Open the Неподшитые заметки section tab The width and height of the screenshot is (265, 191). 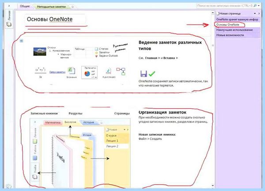click(51, 7)
